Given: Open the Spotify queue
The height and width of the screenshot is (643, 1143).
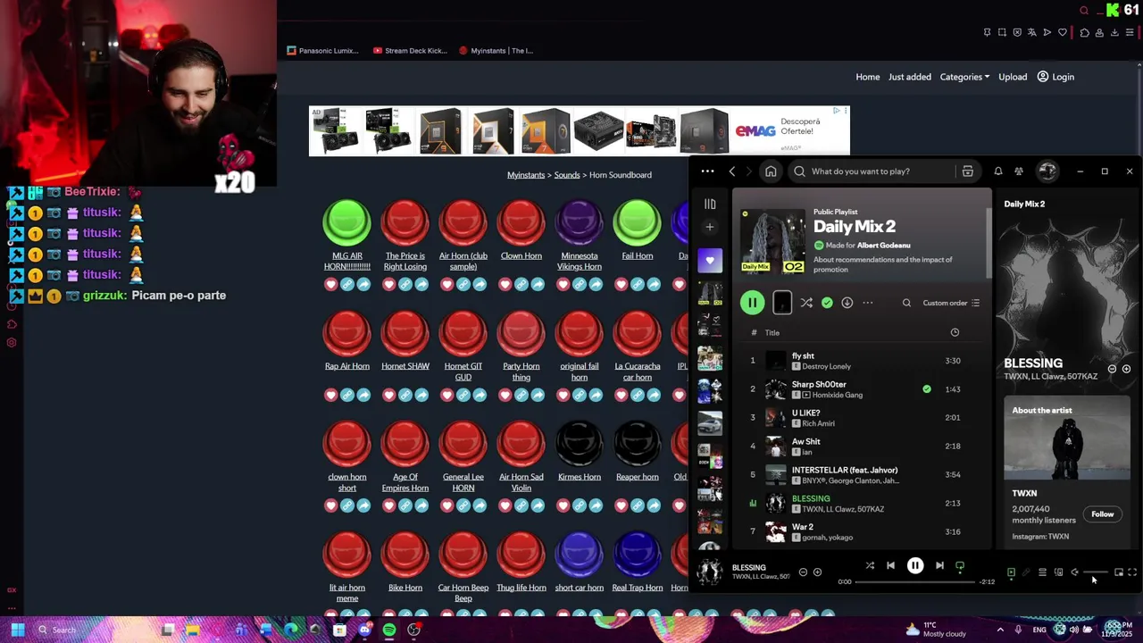Looking at the screenshot, I should (1042, 572).
